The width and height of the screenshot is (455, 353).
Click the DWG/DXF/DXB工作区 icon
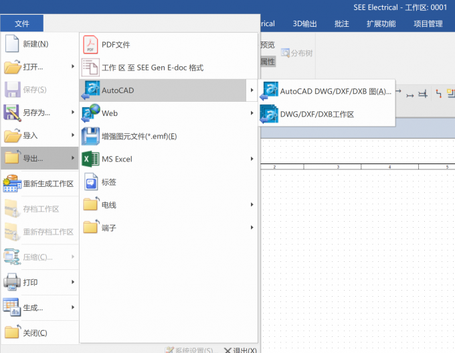269,114
